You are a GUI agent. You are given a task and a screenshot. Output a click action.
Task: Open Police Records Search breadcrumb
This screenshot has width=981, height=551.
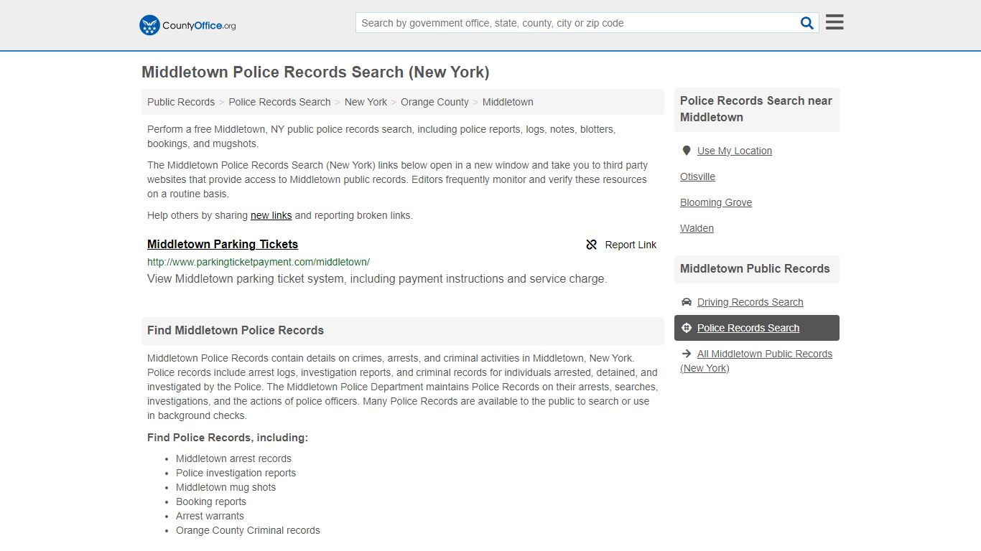[279, 102]
